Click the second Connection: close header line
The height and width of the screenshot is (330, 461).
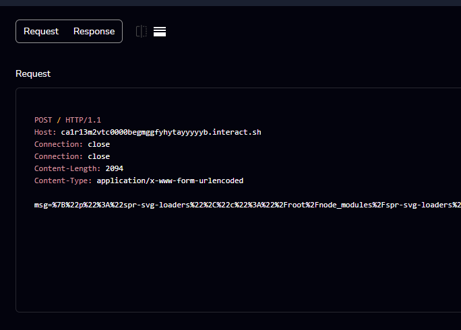[x=72, y=156]
